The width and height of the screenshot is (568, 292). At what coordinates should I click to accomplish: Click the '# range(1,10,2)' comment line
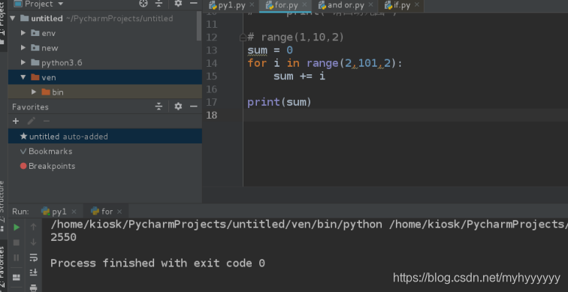tap(295, 38)
